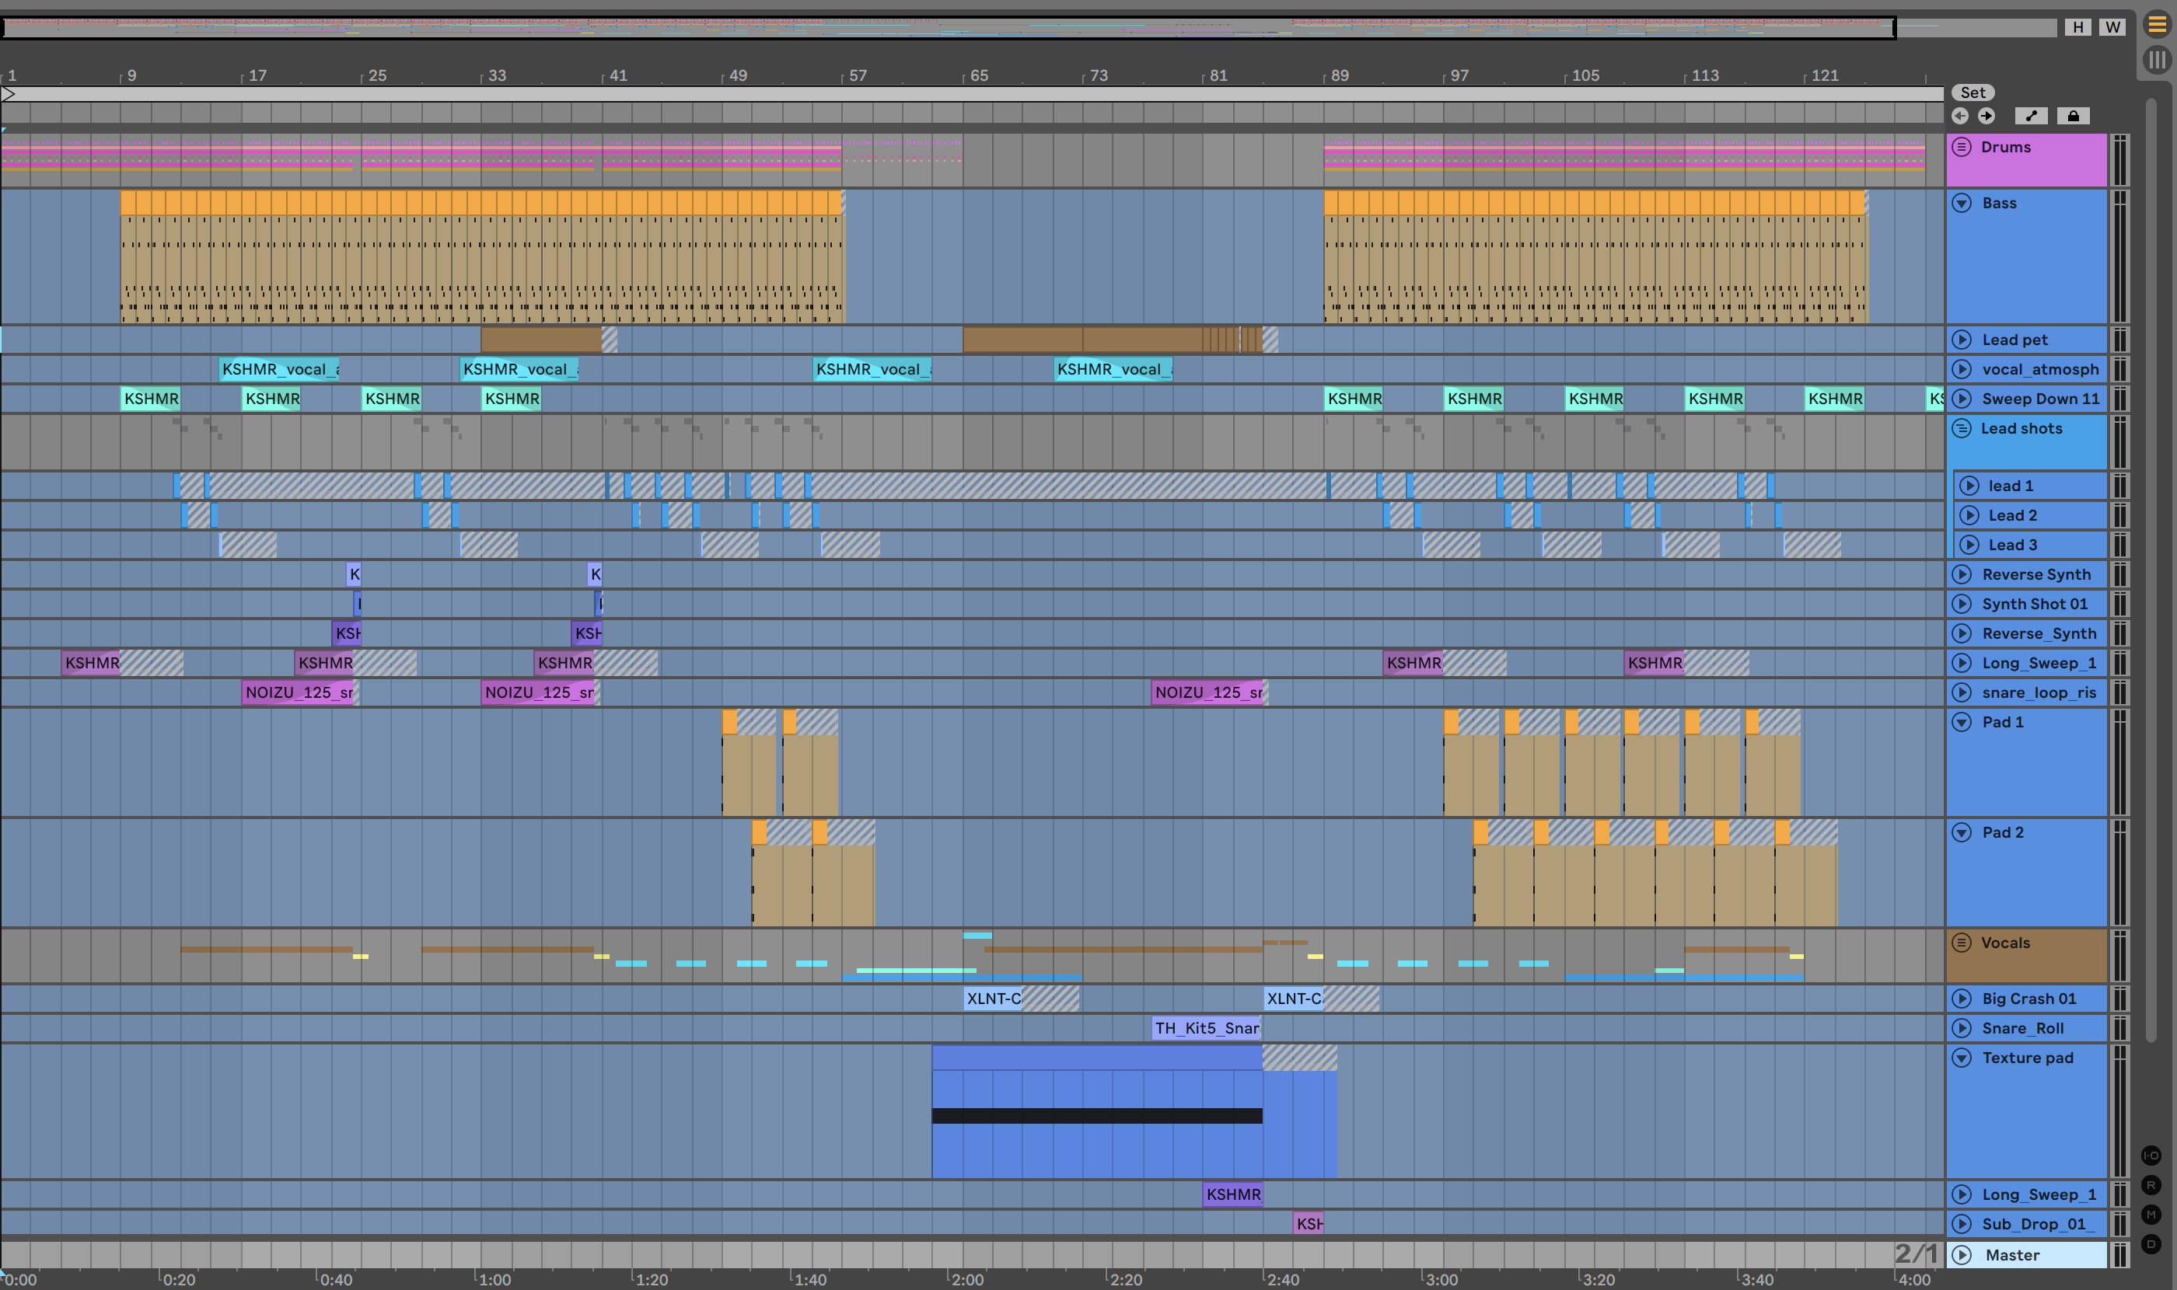Jump to next locator arrow

[1987, 116]
